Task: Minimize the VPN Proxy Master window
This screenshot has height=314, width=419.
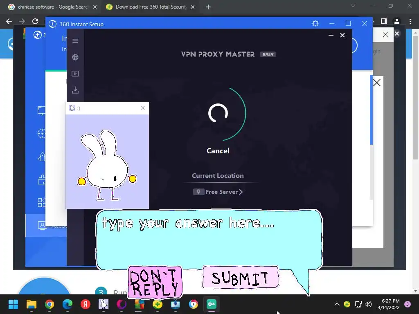Action: click(x=331, y=35)
